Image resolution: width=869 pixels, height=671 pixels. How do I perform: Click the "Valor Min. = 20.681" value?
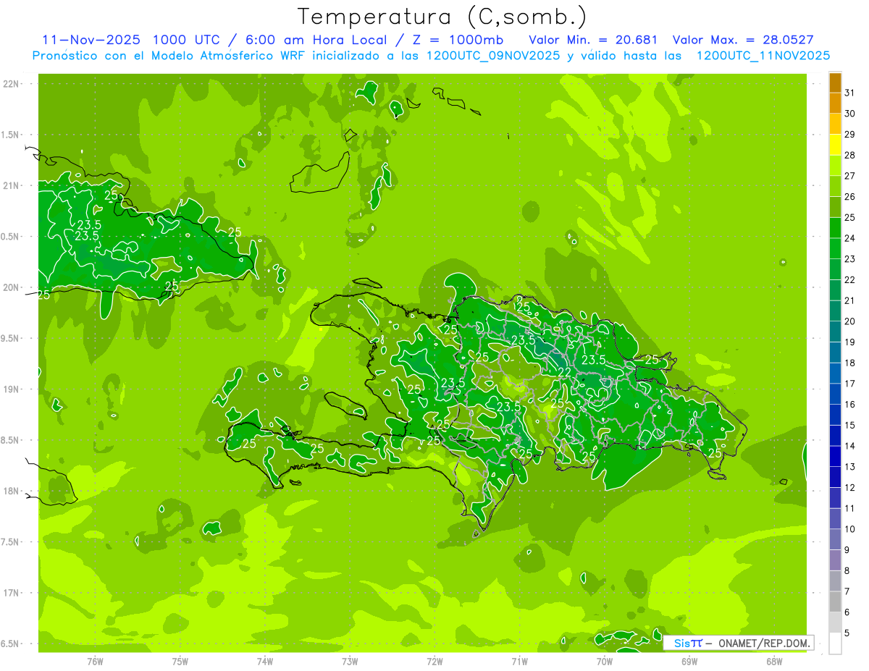click(593, 40)
